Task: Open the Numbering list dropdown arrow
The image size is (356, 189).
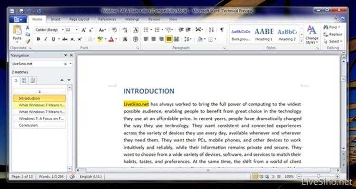Action: coord(162,30)
